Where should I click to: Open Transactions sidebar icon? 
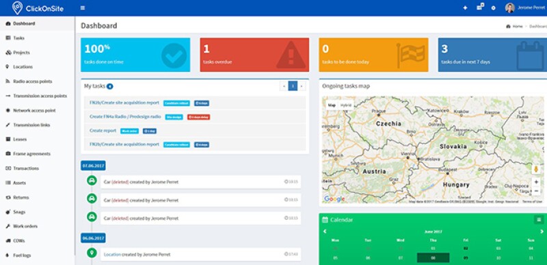8,168
